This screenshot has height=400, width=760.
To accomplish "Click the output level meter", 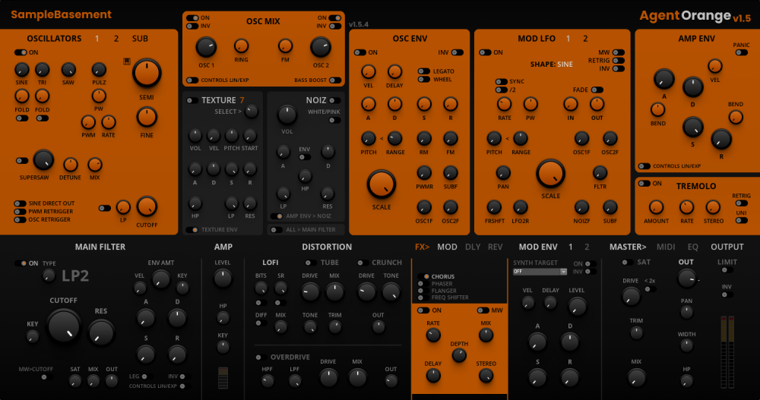I will pos(727,351).
